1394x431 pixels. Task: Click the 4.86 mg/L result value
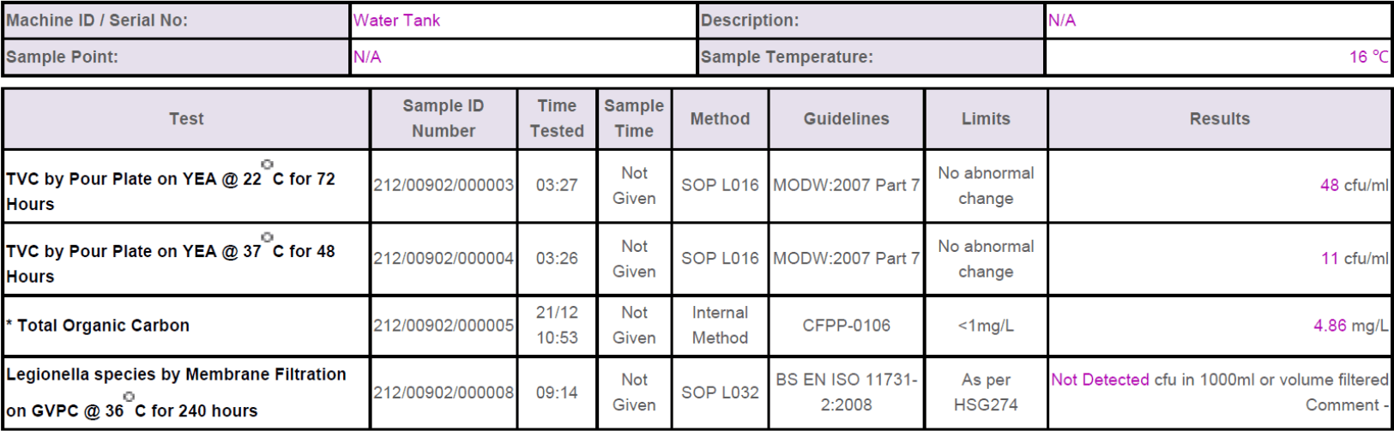(x=1350, y=326)
